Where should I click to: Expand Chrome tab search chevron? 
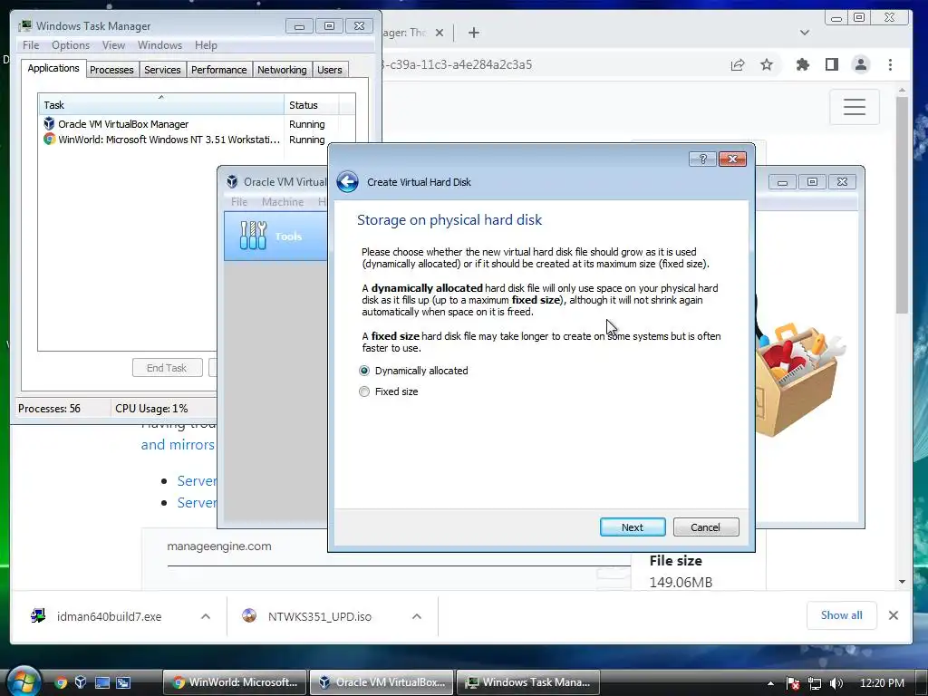click(x=805, y=33)
